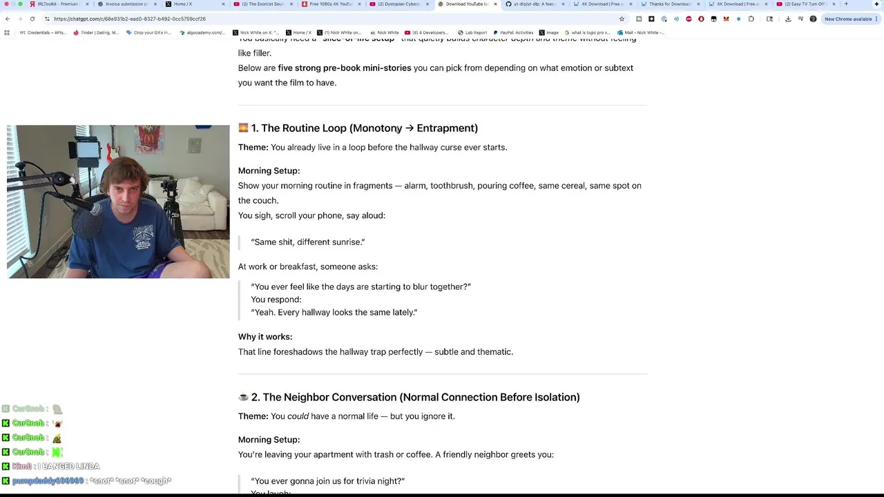Open the Tinder Dating bookmark
Screen dimensions: 884x497
pyautogui.click(x=95, y=32)
